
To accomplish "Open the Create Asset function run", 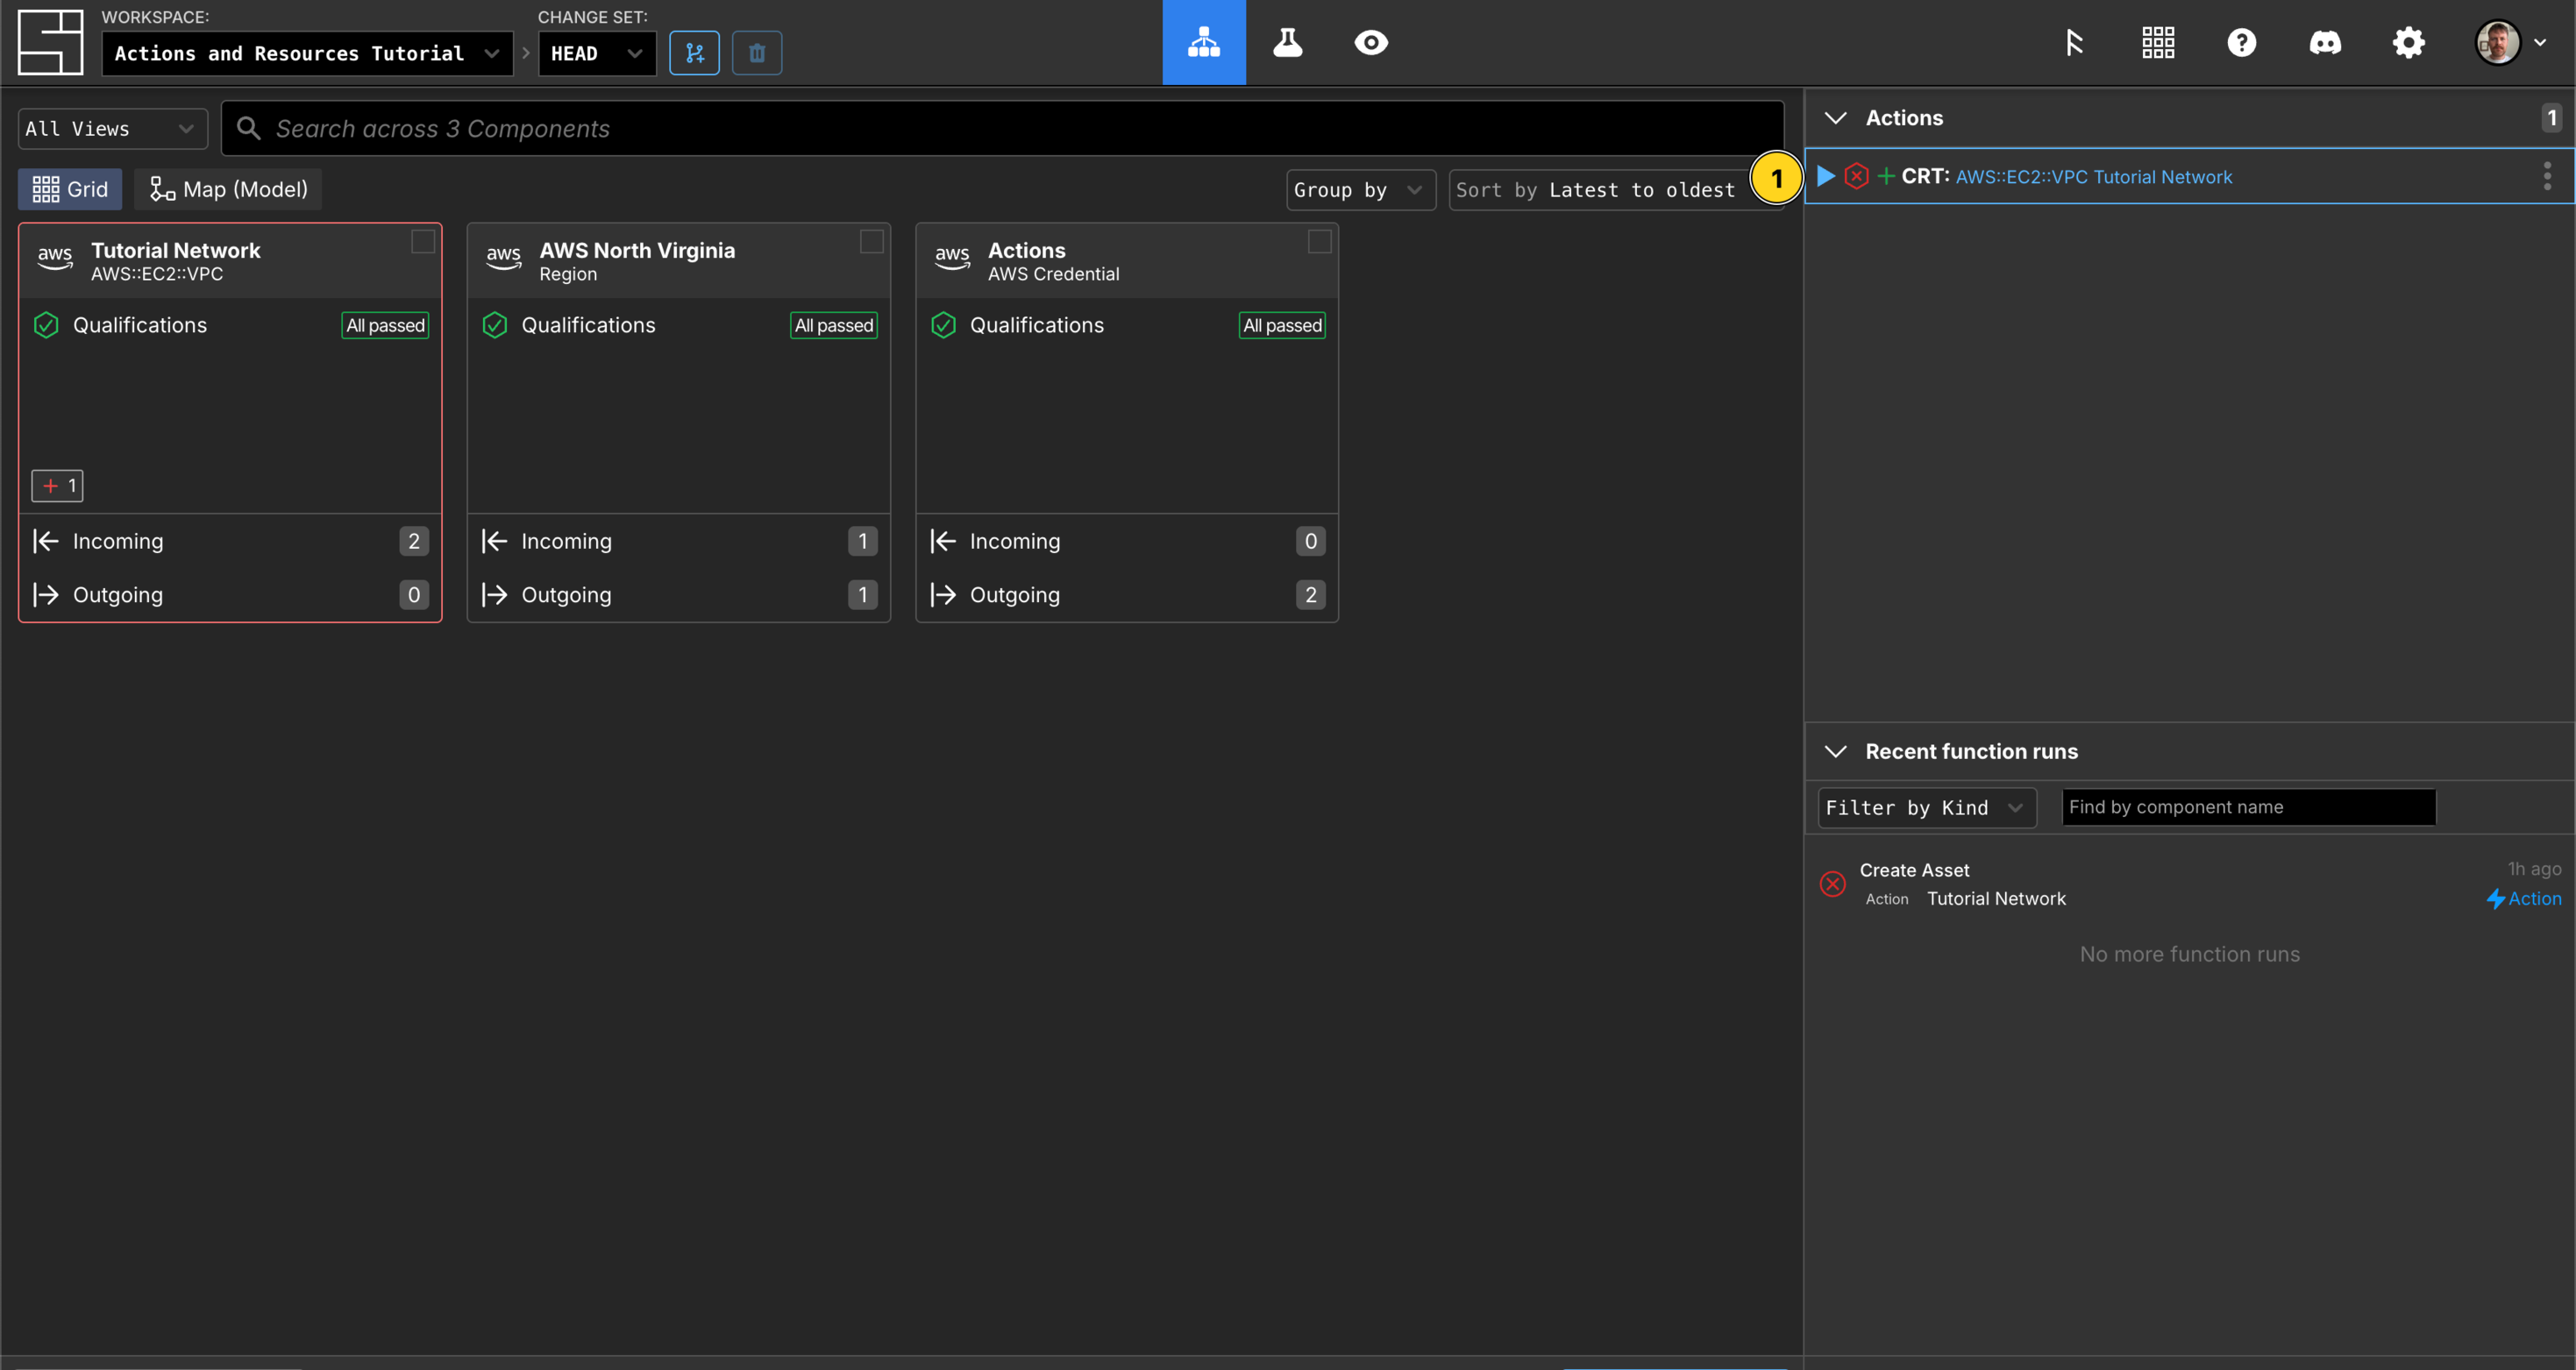I will 2190,884.
